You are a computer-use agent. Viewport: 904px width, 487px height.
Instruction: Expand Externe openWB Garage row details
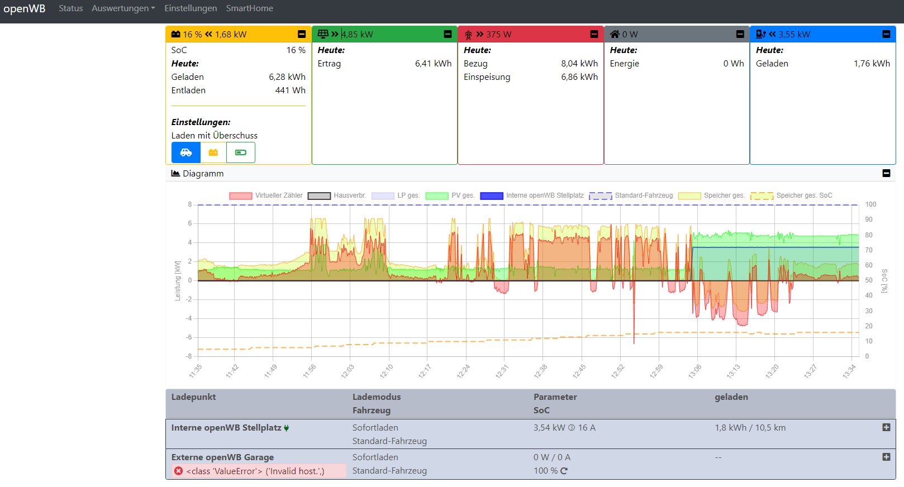(x=886, y=457)
